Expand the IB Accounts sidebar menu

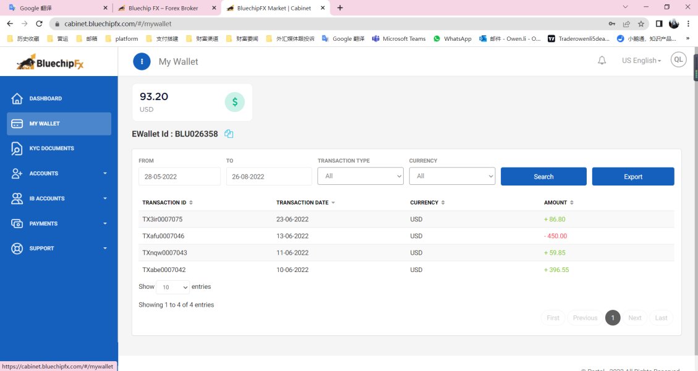(59, 198)
